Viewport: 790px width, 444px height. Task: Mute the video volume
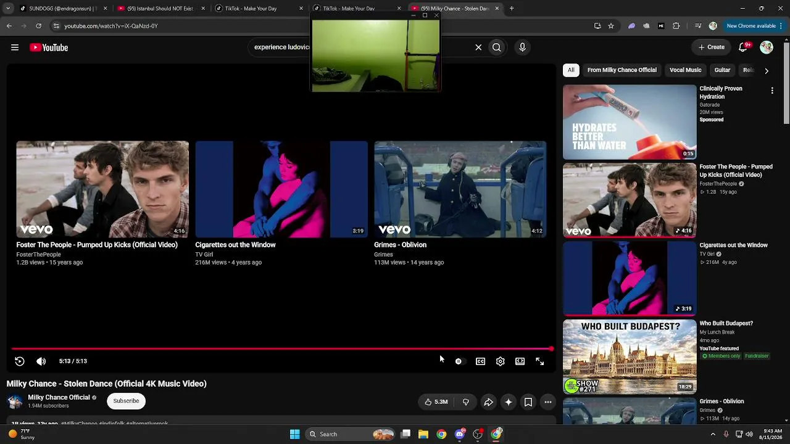tap(41, 361)
